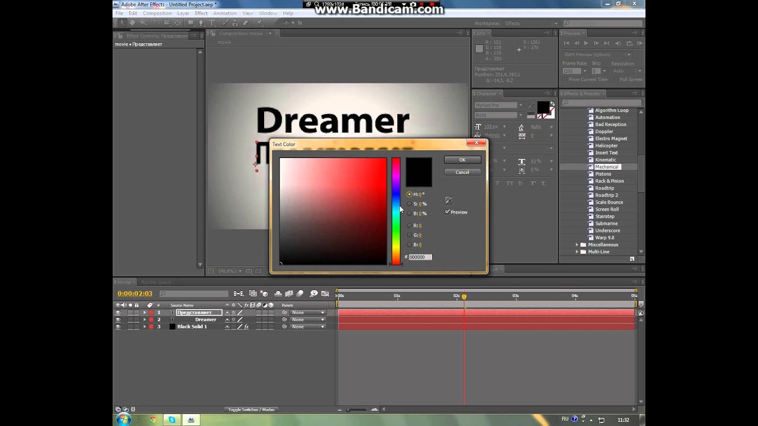The height and width of the screenshot is (426, 758).
Task: Select the S saturation radio button
Action: pyautogui.click(x=409, y=204)
